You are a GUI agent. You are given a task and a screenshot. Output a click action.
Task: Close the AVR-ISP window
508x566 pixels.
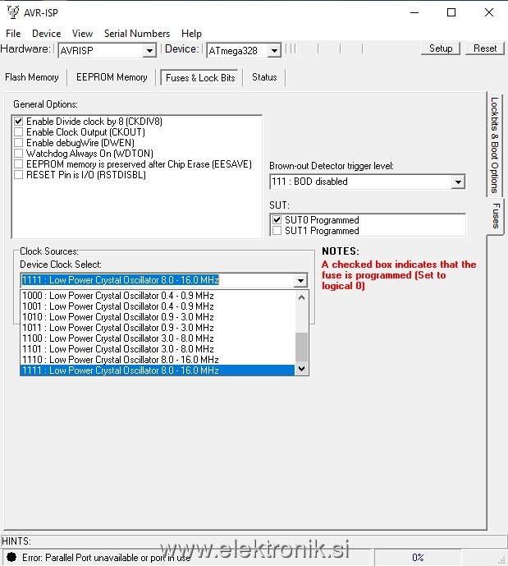pos(489,12)
